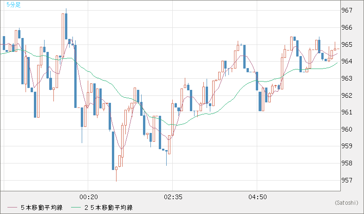The image size is (364, 214).
Task: Click the 959 price axis label
Action: point(346,146)
